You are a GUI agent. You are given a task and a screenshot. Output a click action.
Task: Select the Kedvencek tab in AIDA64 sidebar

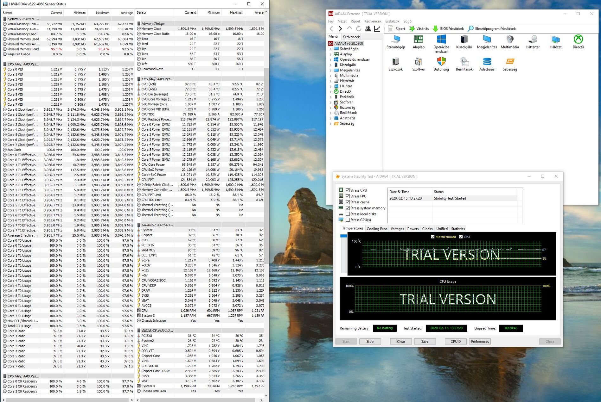[351, 37]
